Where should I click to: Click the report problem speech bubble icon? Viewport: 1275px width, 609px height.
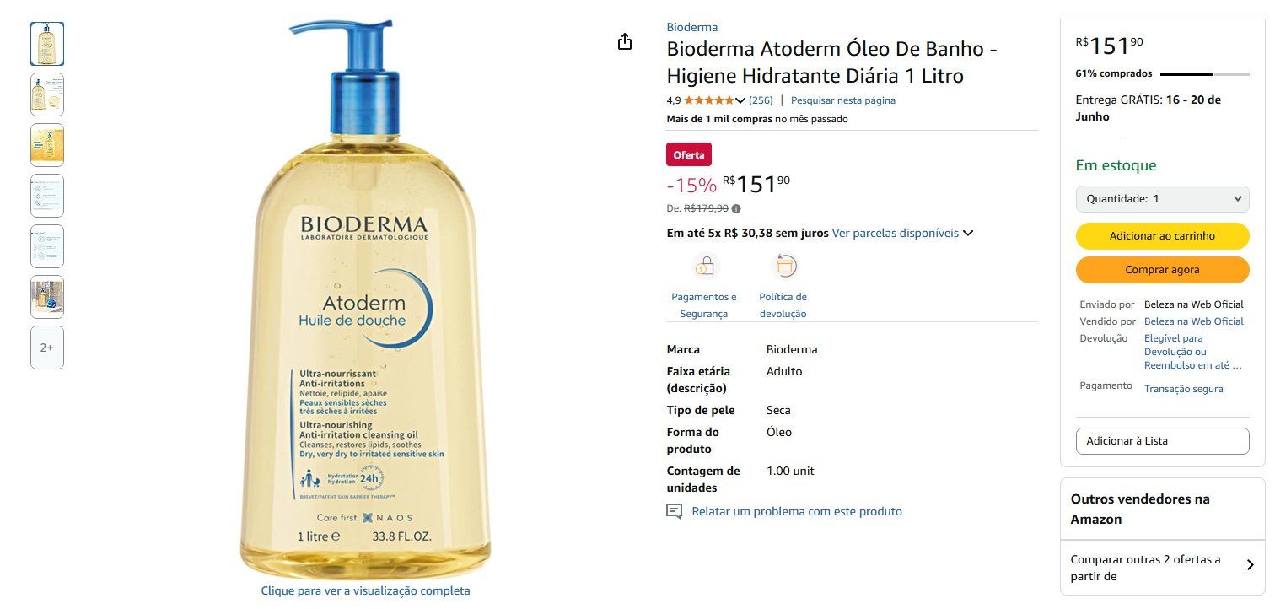point(674,511)
